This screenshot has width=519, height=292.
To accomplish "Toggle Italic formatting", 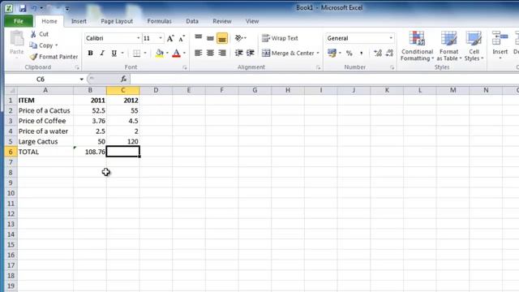I will [102, 53].
